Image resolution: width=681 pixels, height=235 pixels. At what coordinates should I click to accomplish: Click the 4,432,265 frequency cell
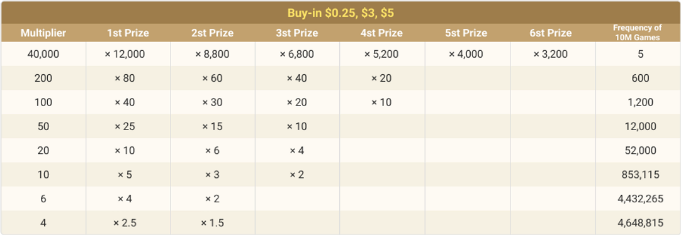point(641,199)
